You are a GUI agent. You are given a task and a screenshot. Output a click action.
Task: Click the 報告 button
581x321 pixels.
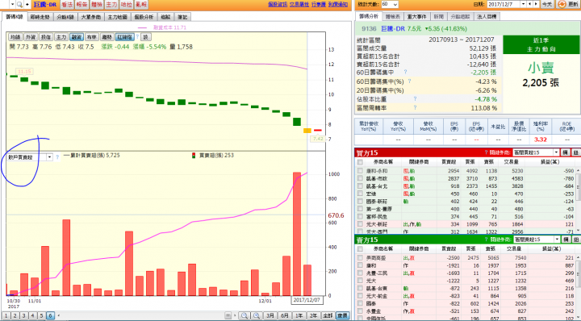(82, 5)
